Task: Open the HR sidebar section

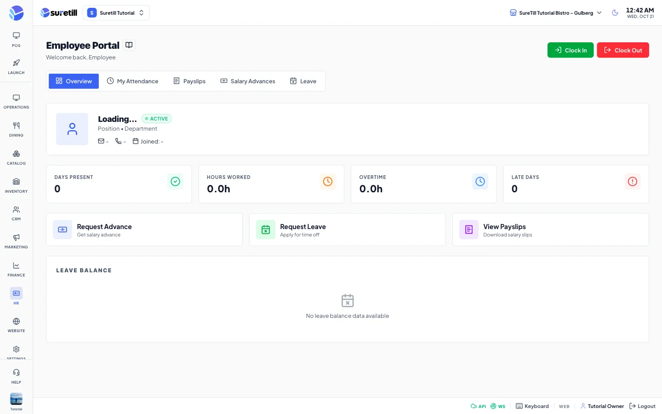Action: point(16,297)
